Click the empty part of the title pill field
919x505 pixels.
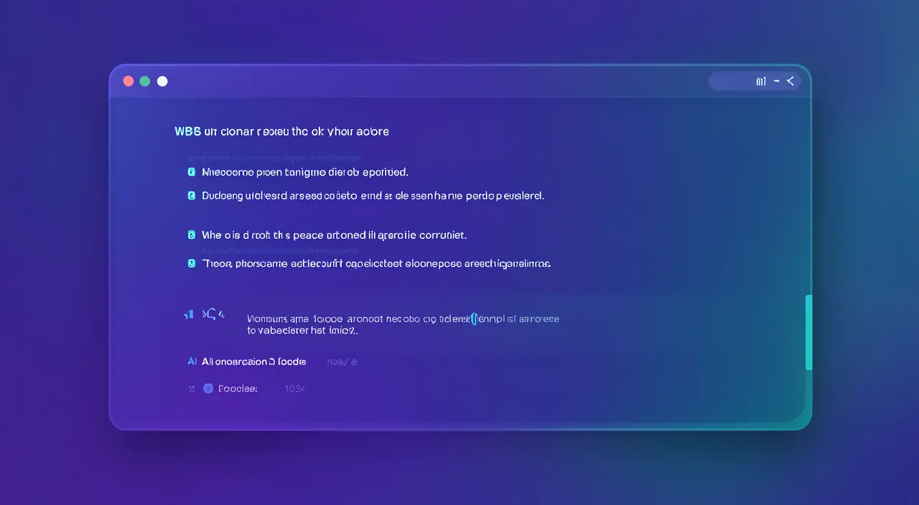(731, 82)
